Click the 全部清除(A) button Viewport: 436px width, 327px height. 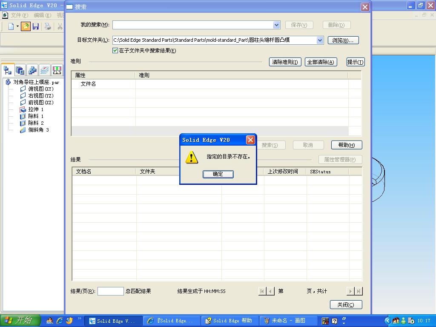click(321, 62)
